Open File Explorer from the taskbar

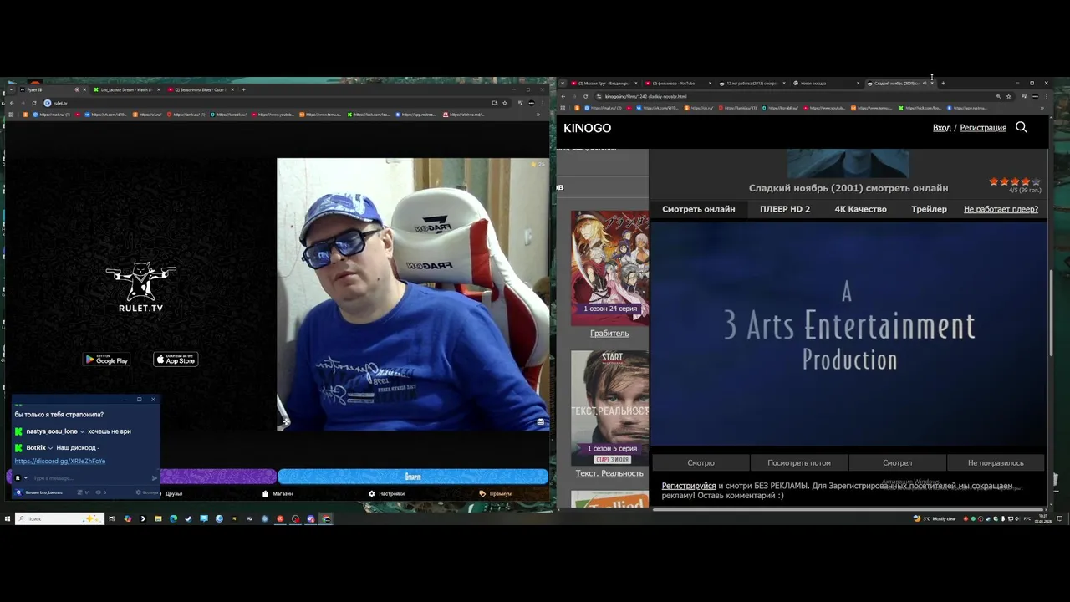pyautogui.click(x=157, y=518)
